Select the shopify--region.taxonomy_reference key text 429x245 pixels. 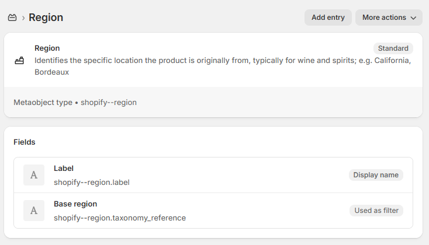pos(119,218)
